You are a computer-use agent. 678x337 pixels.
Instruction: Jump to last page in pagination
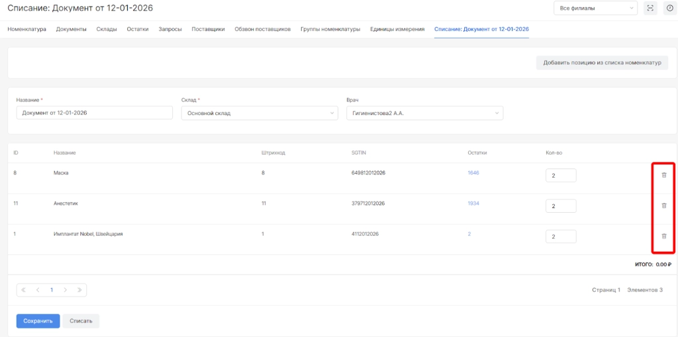point(79,290)
